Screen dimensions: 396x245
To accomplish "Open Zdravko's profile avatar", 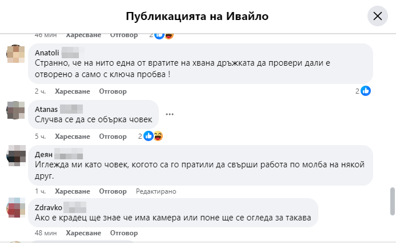I will point(14,208).
